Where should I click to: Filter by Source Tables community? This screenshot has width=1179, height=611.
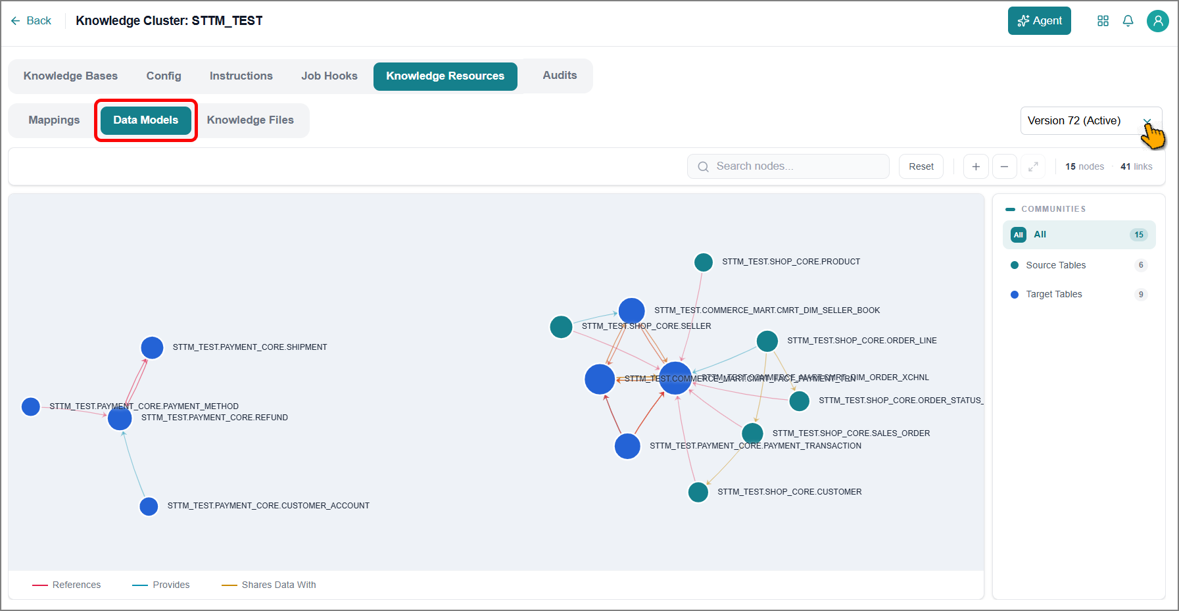(1079, 265)
